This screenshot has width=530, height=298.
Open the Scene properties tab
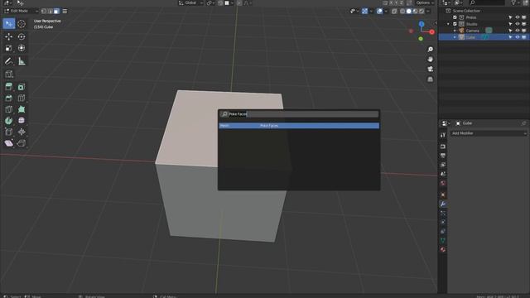tap(443, 174)
